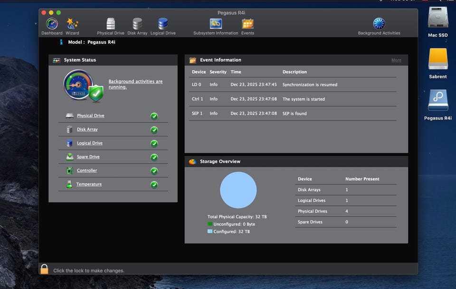Open the Dashboard toolbar icon
This screenshot has height=289, width=456.
click(52, 25)
